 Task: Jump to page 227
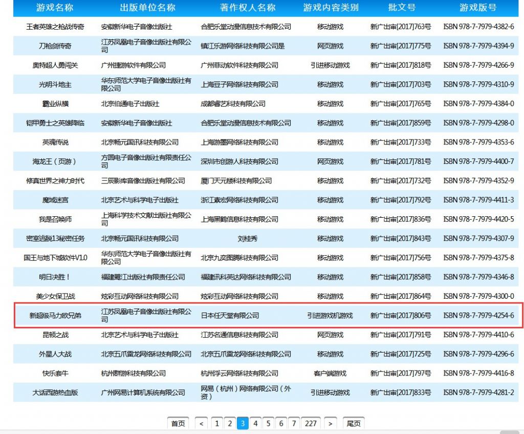[311, 423]
